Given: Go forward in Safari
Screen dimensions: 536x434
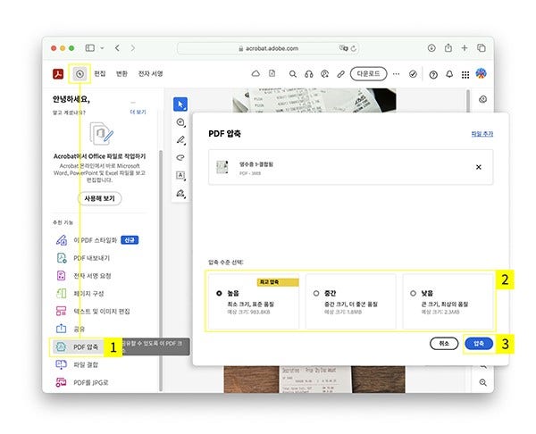Looking at the screenshot, I should click(x=133, y=48).
